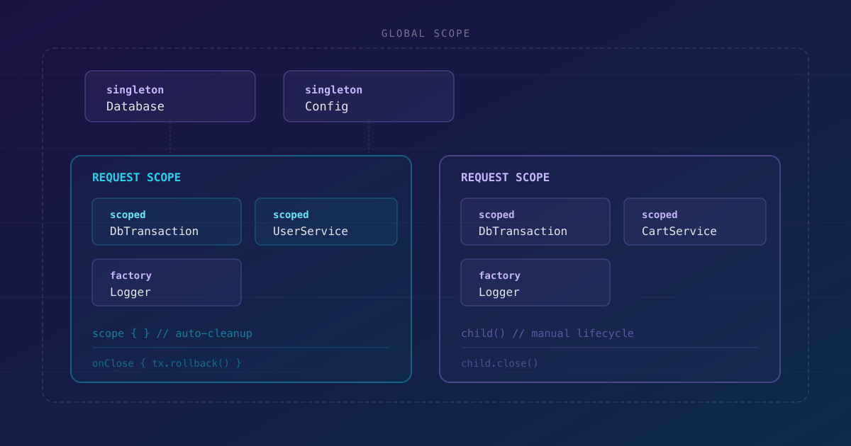Image resolution: width=851 pixels, height=446 pixels.
Task: Enable the auto-cleanup scope option
Action: click(x=172, y=333)
